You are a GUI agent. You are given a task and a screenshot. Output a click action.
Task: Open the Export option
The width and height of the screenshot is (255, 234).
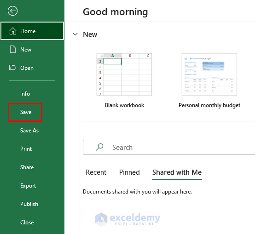click(x=28, y=186)
